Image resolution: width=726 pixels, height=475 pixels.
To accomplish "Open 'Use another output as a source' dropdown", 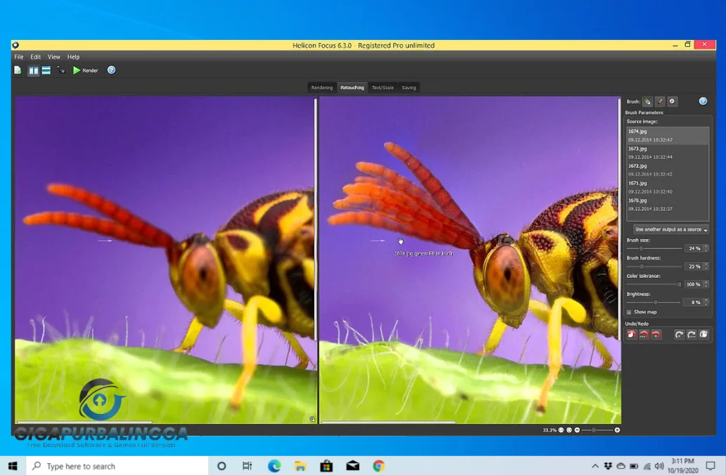I will point(671,229).
